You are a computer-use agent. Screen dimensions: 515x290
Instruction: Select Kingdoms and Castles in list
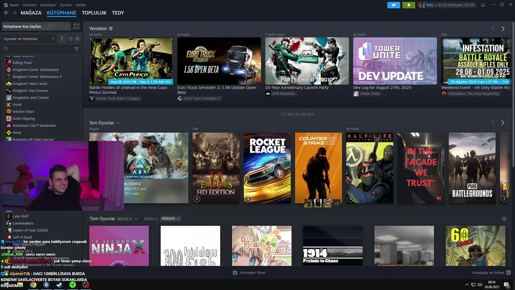pyautogui.click(x=31, y=97)
